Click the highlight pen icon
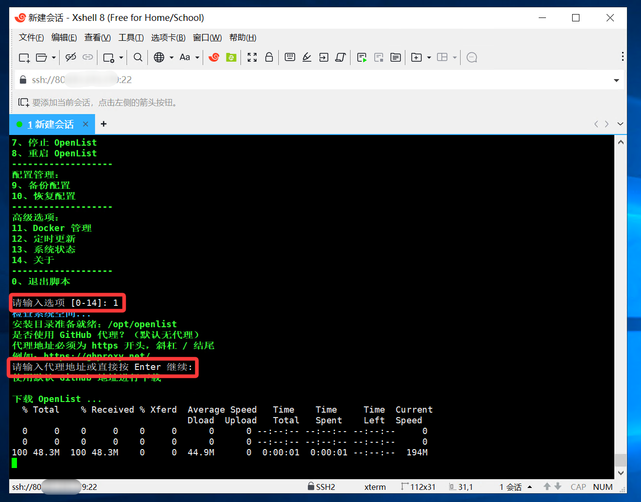Viewport: 641px width, 502px height. (x=307, y=57)
